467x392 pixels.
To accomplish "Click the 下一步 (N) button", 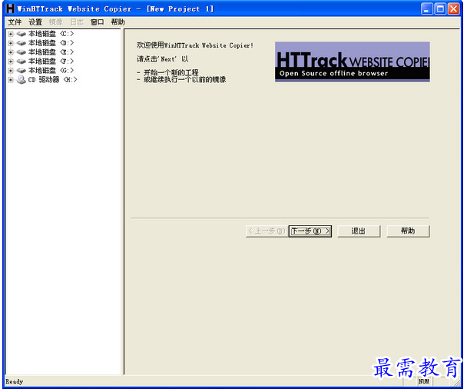I will coord(310,231).
